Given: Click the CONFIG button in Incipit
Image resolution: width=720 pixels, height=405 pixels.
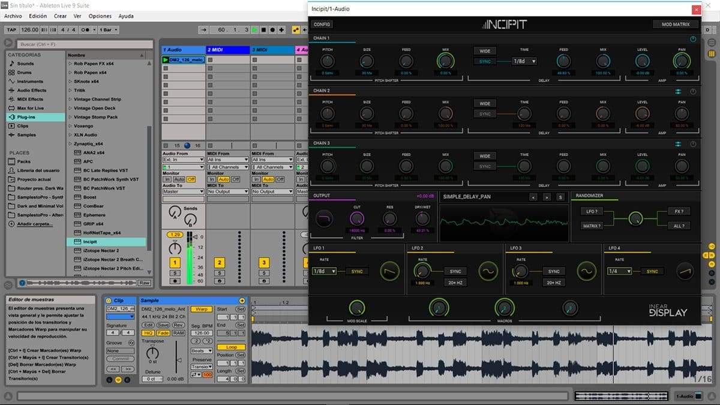Looking at the screenshot, I should pos(322,25).
